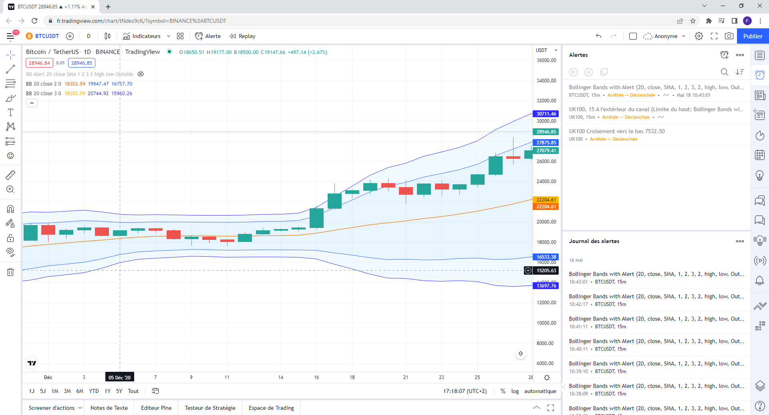Collapse the indicator legend with chevron
Image resolution: width=769 pixels, height=415 pixels.
coord(32,103)
